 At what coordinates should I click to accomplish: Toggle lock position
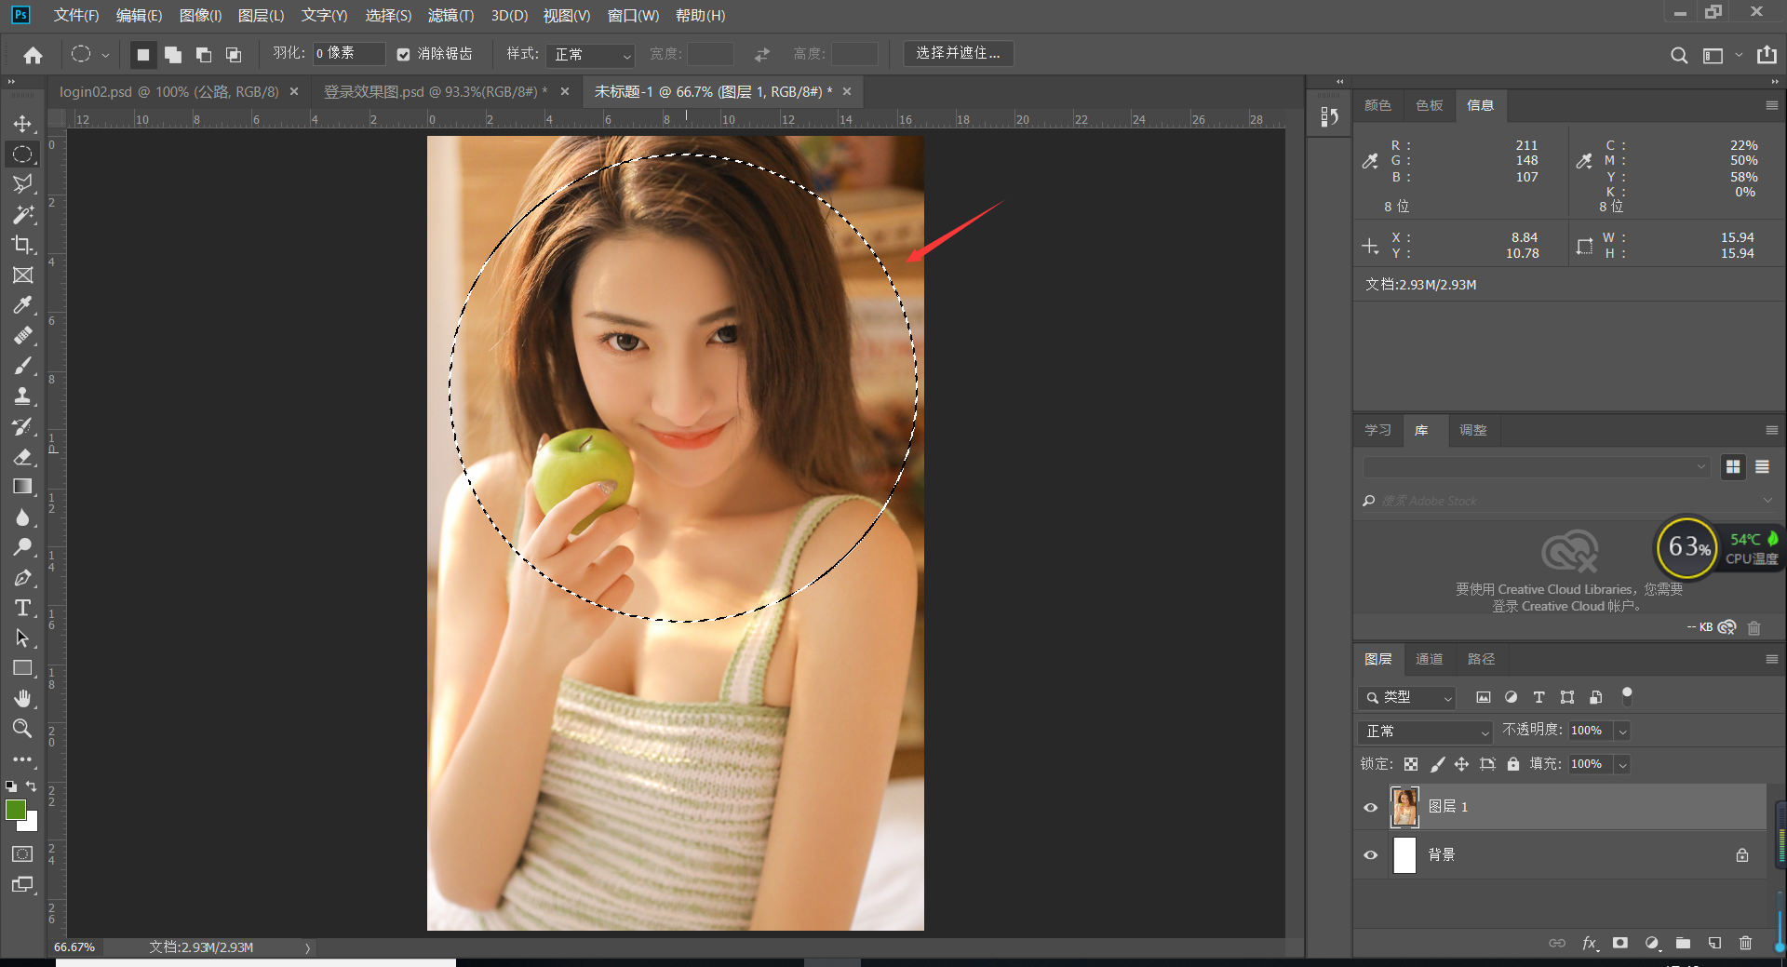tap(1462, 764)
